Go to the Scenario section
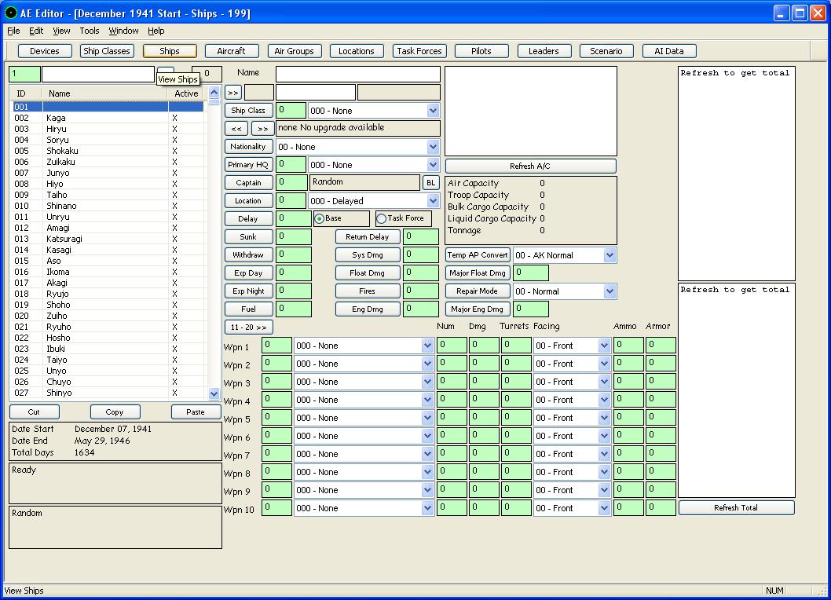This screenshot has height=600, width=831. click(606, 51)
